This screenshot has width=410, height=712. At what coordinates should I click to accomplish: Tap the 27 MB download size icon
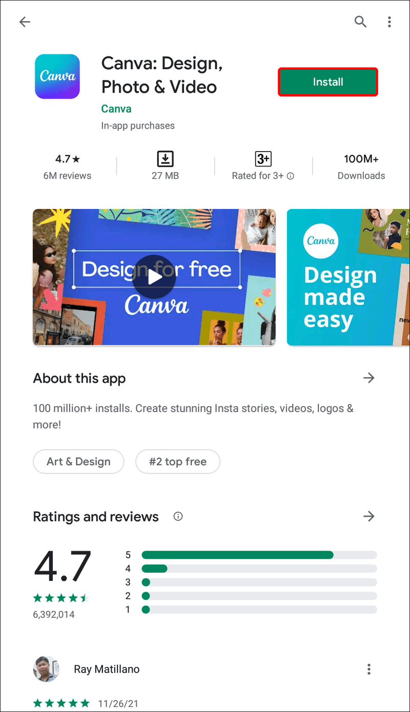[x=165, y=159]
